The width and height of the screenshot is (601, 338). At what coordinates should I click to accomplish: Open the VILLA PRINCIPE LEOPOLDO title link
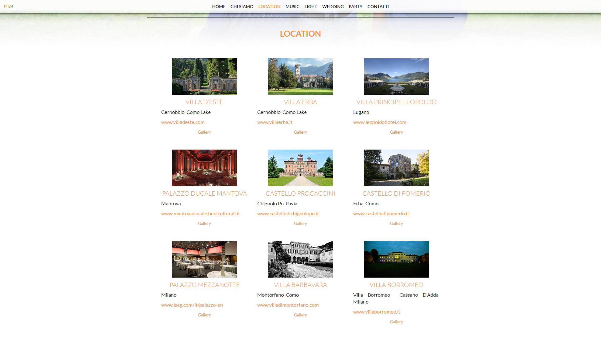click(x=396, y=102)
